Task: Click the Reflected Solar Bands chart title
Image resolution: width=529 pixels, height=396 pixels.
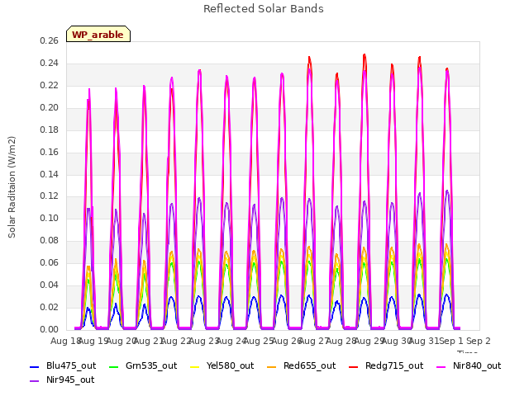Action: point(264,9)
